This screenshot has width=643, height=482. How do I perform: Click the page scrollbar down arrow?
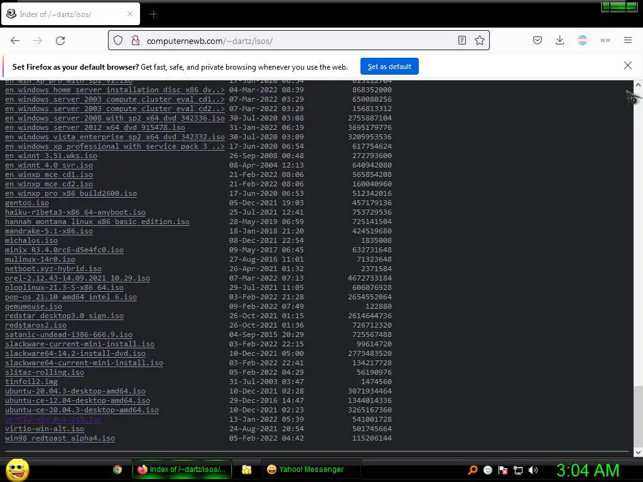point(638,452)
